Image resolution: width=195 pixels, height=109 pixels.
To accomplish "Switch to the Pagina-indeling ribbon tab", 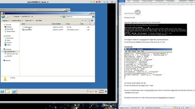I will pos(147,1).
